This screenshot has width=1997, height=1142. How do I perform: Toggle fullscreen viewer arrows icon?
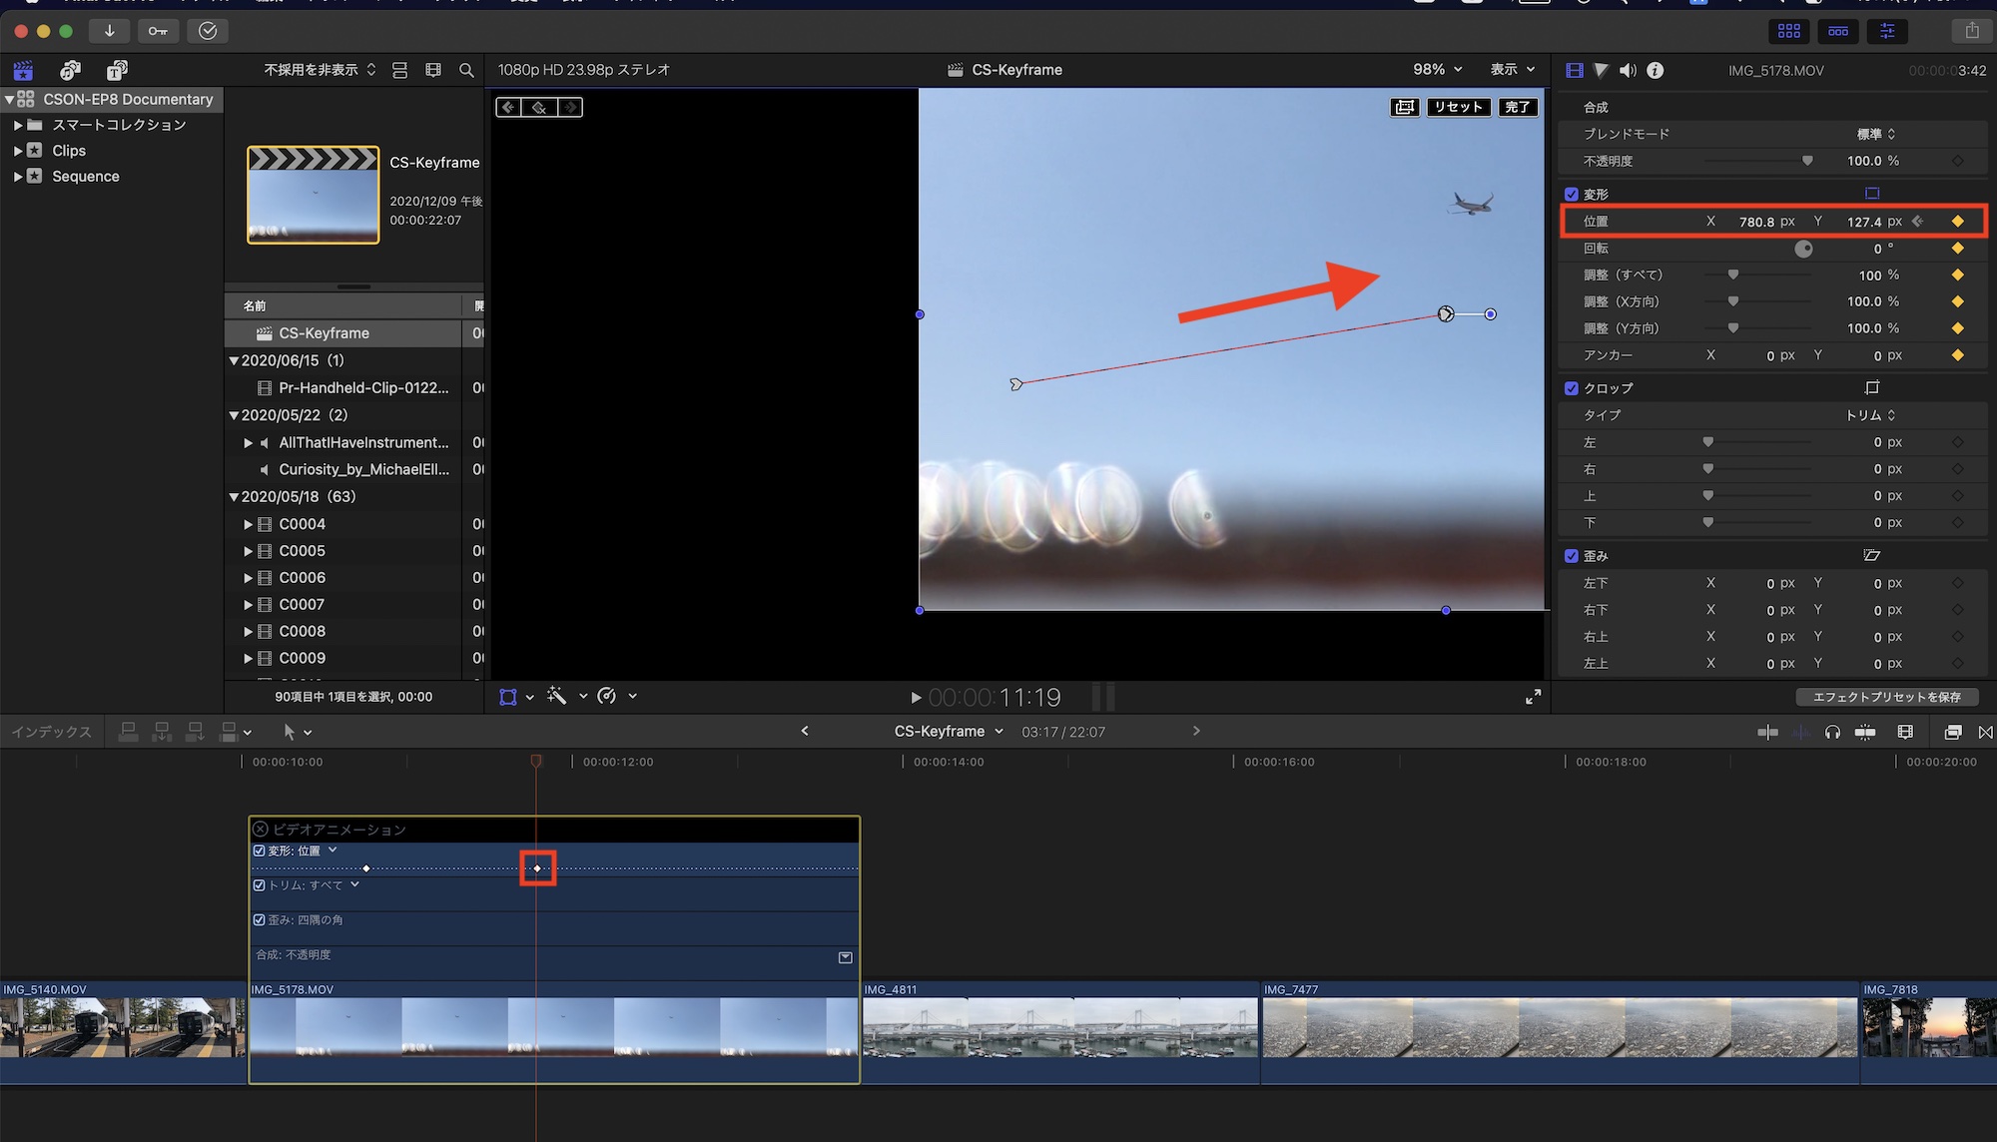point(1533,697)
